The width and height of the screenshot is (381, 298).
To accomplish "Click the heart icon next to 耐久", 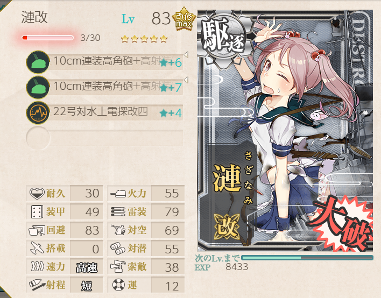I will point(37,193).
